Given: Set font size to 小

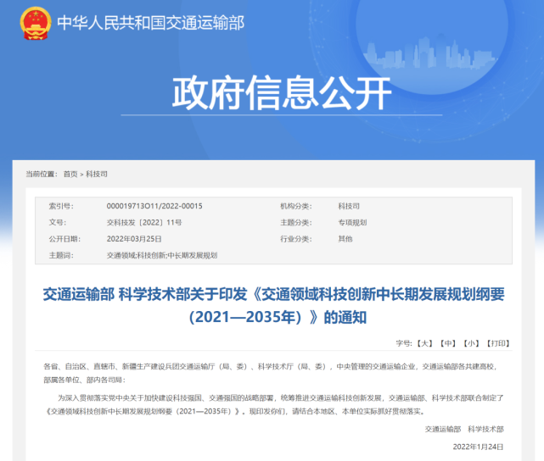Looking at the screenshot, I should pos(471,343).
